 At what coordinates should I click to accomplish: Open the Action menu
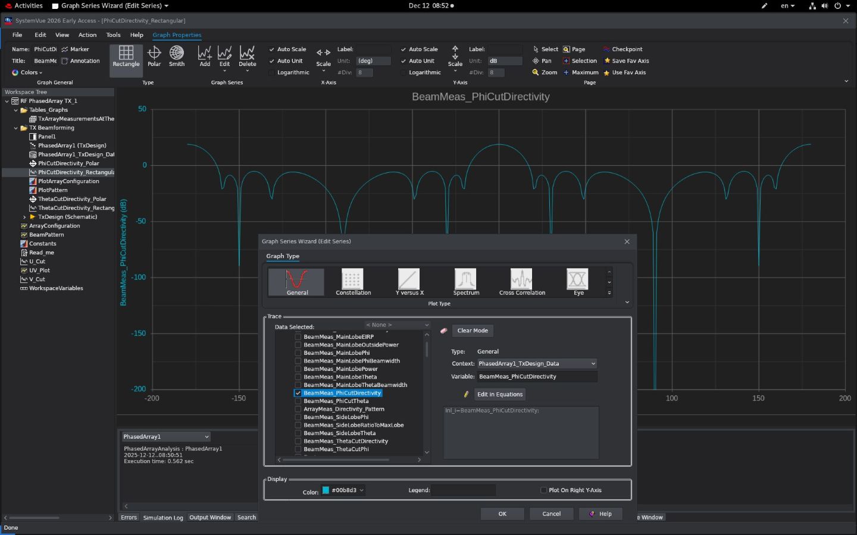tap(87, 35)
